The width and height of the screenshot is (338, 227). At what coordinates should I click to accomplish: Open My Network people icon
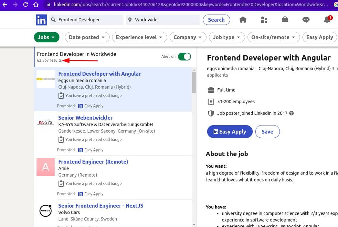coord(264,20)
